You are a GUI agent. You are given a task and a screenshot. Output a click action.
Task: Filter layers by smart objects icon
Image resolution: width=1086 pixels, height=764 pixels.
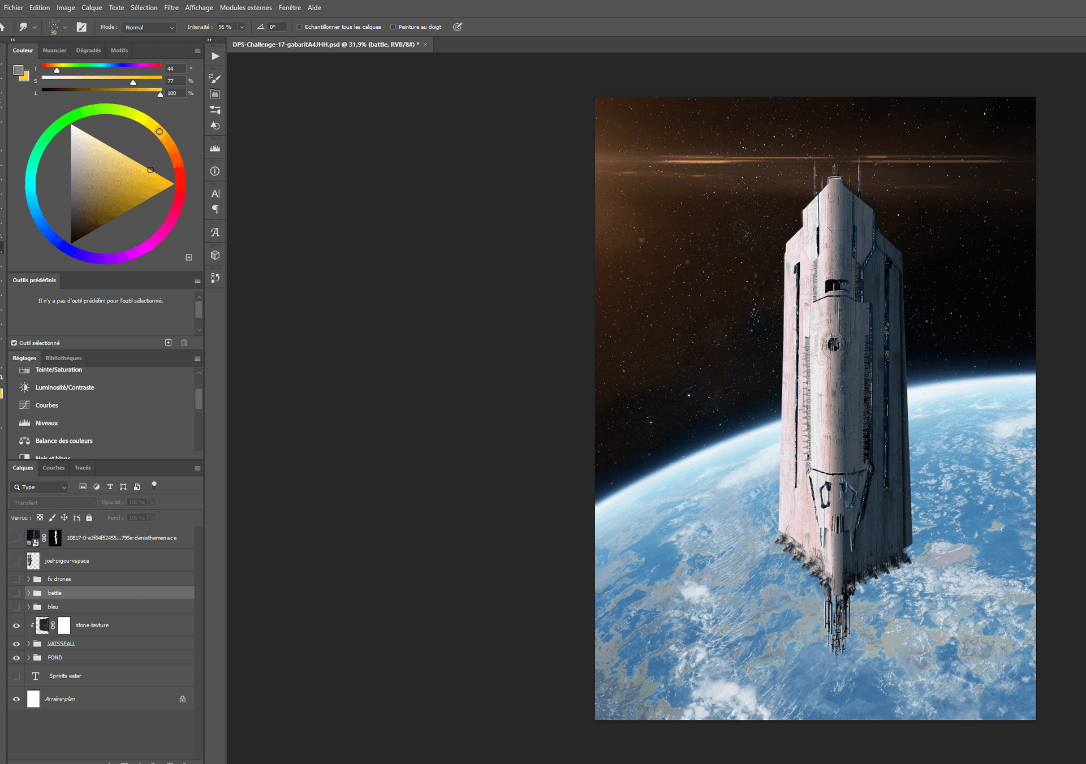(x=137, y=486)
